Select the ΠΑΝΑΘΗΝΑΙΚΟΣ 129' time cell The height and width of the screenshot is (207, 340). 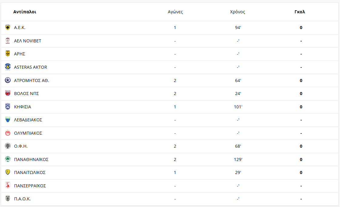point(238,159)
